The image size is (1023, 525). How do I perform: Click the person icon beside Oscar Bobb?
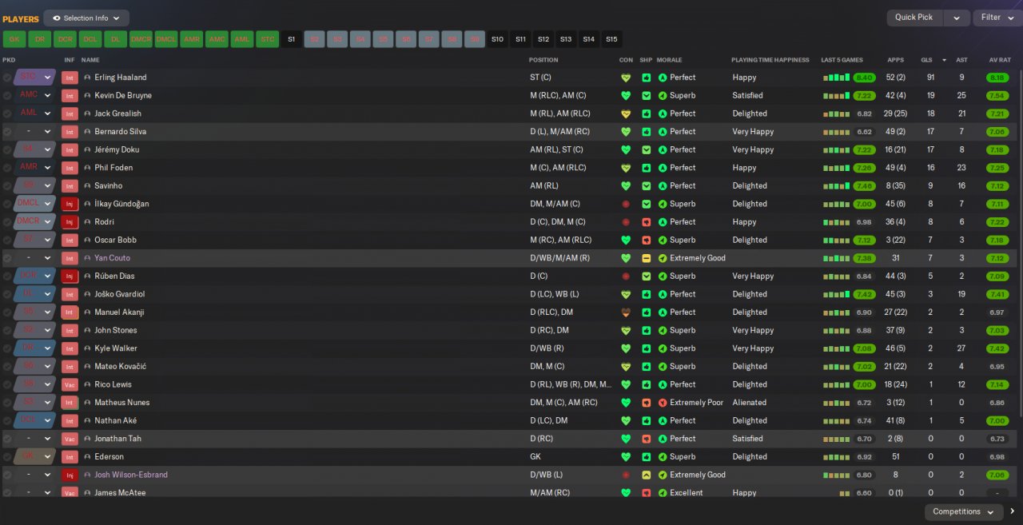pyautogui.click(x=87, y=240)
